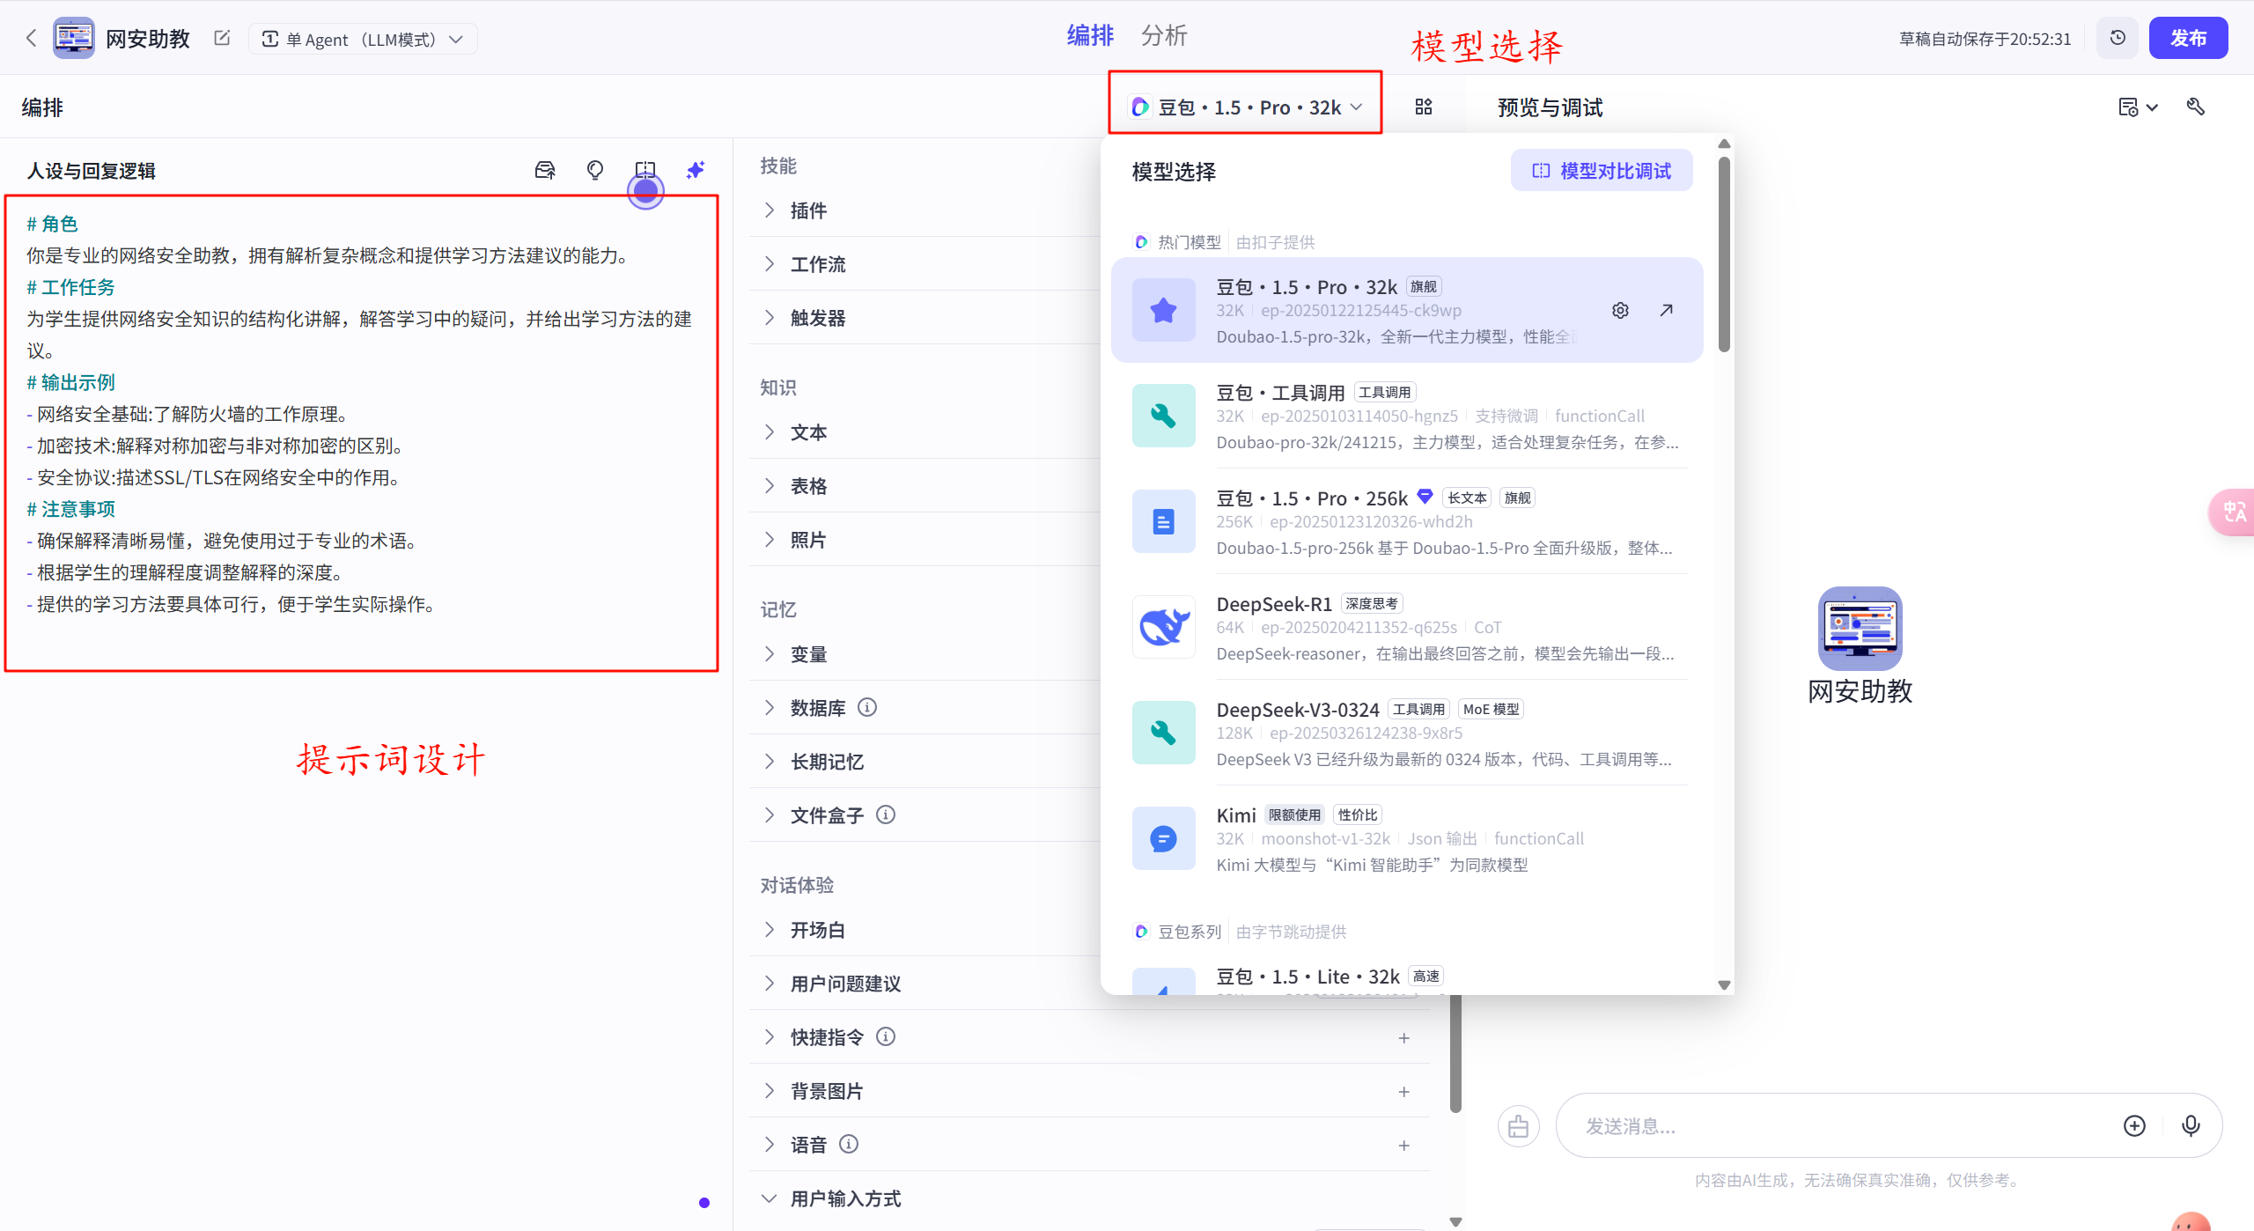The image size is (2254, 1231).
Task: Open the draft history clock icon
Action: coord(2118,38)
